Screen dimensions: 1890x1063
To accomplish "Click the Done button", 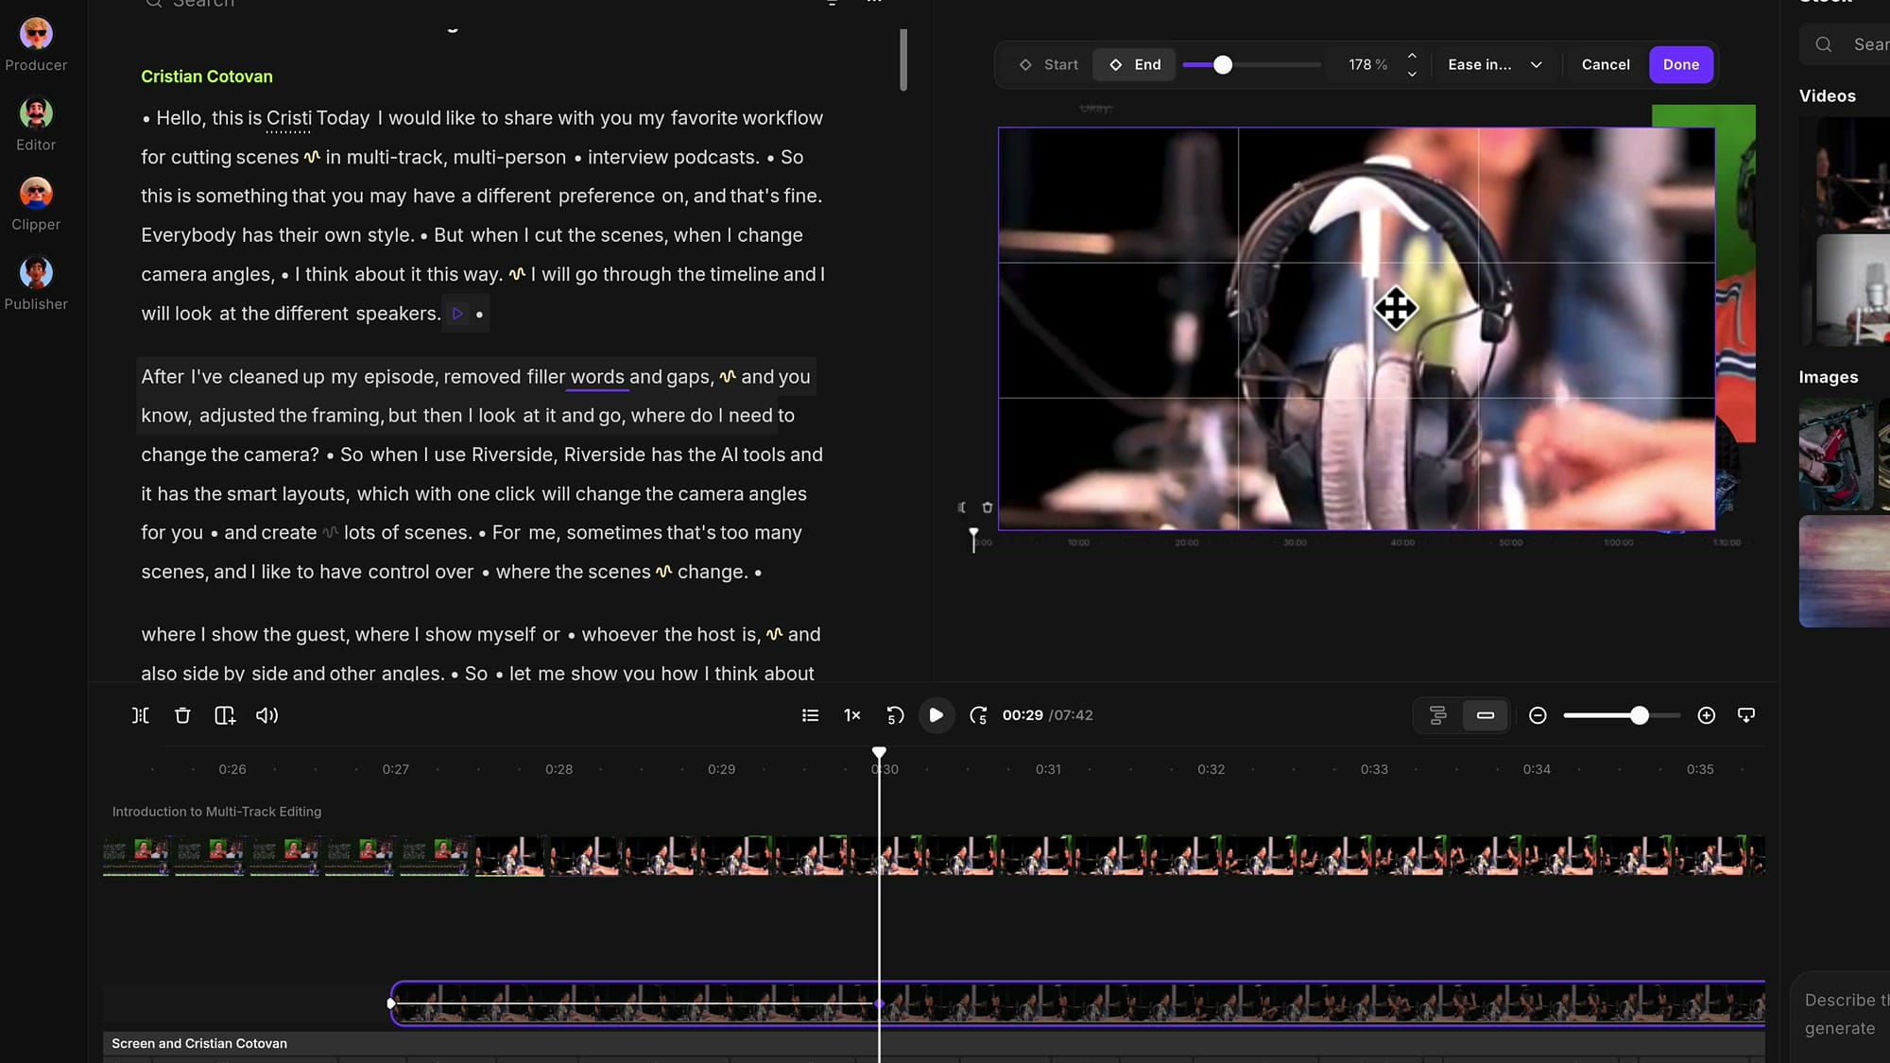I will click(x=1681, y=64).
